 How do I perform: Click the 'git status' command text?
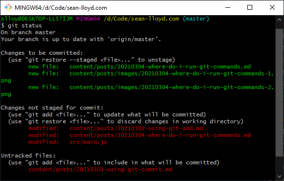coord(24,25)
